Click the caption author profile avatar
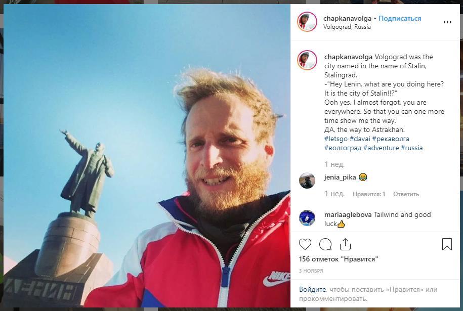The image size is (463, 311). 307,60
